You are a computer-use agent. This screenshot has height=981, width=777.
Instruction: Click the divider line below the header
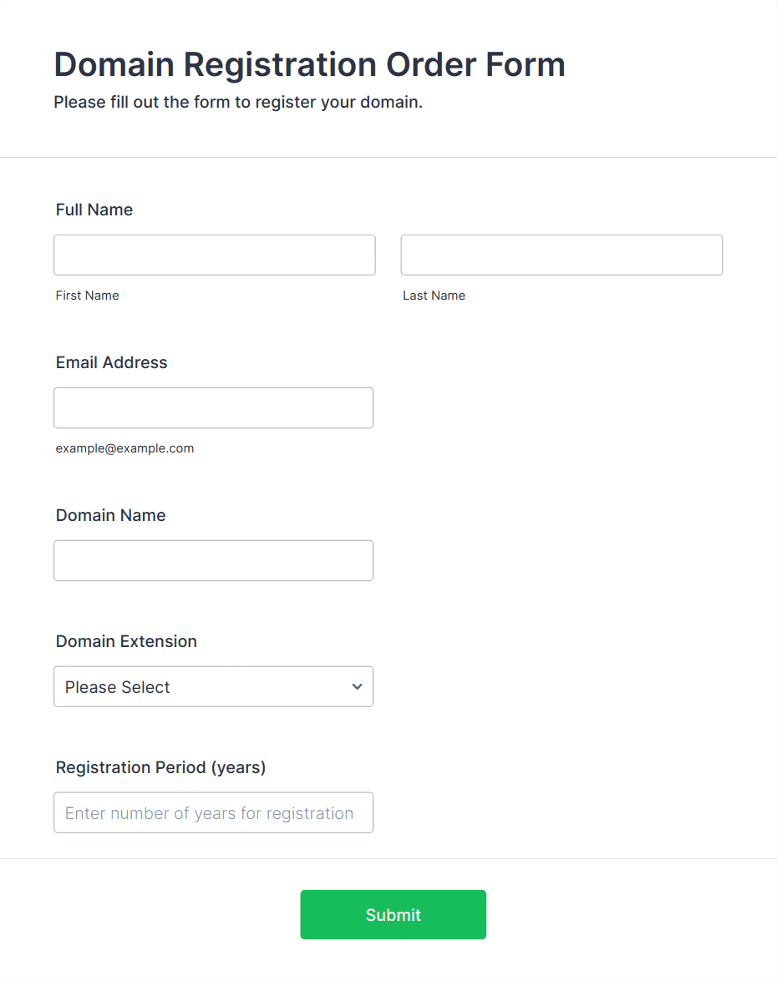(388, 158)
